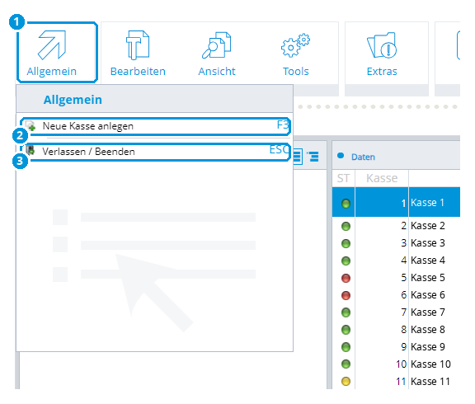Open the Extras ribbon menu

coord(382,54)
